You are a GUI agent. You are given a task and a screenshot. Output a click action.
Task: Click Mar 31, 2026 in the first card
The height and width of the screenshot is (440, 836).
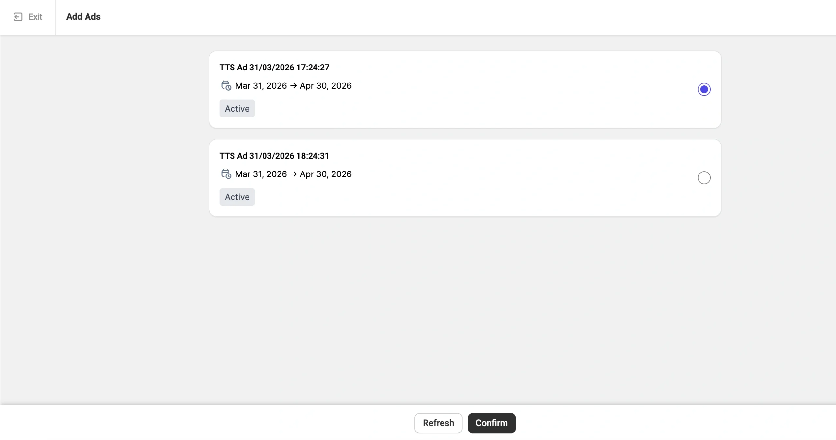click(261, 86)
